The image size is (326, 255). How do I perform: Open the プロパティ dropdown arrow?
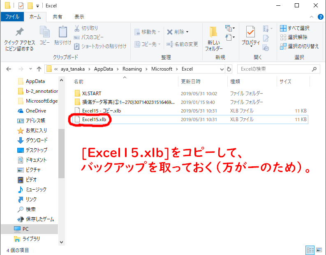point(251,46)
